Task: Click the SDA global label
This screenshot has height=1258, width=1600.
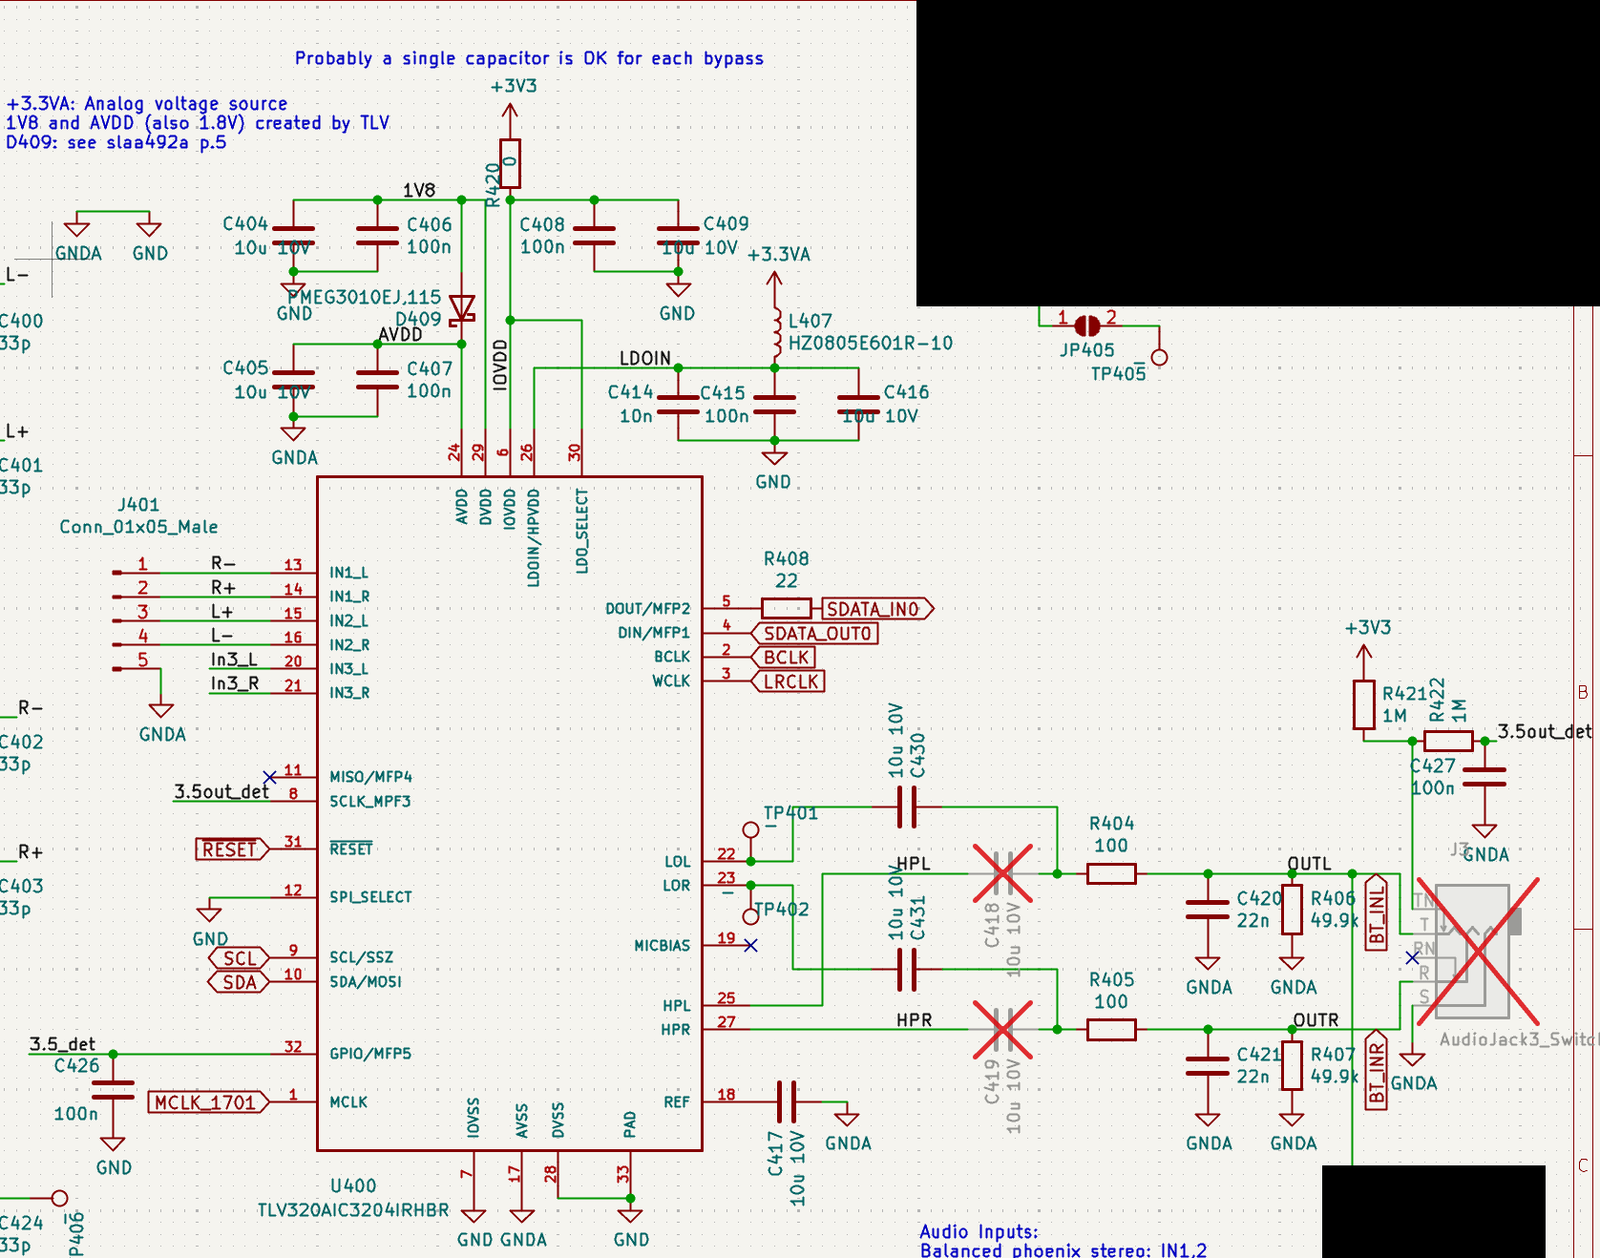Action: coord(239,982)
